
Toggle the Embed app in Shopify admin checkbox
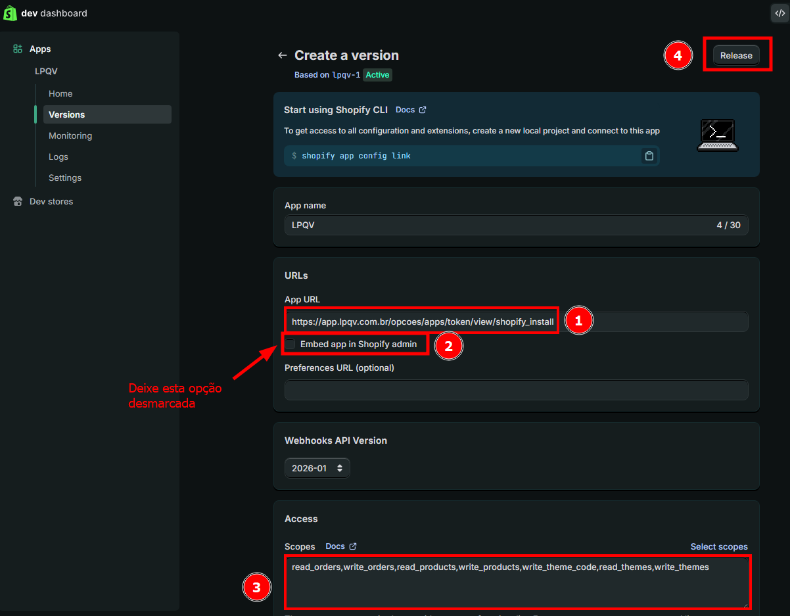290,344
